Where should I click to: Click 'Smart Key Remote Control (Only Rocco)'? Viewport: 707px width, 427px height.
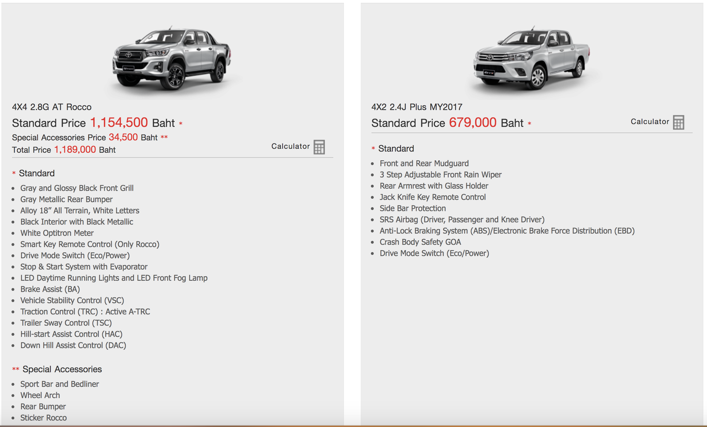tap(90, 244)
